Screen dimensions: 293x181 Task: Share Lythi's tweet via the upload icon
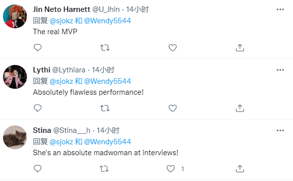pos(240,108)
